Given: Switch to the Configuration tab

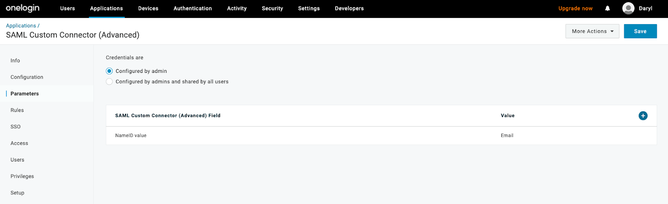Looking at the screenshot, I should 27,77.
